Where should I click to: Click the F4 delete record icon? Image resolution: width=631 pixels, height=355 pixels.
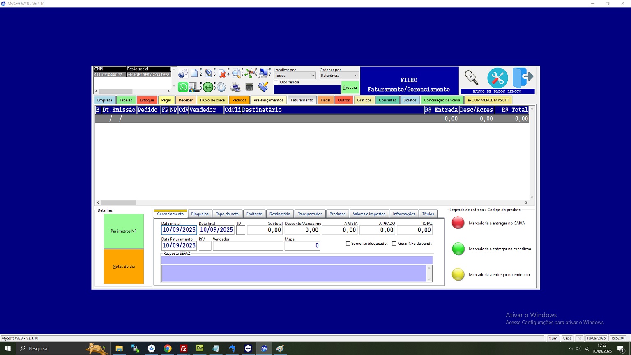222,73
